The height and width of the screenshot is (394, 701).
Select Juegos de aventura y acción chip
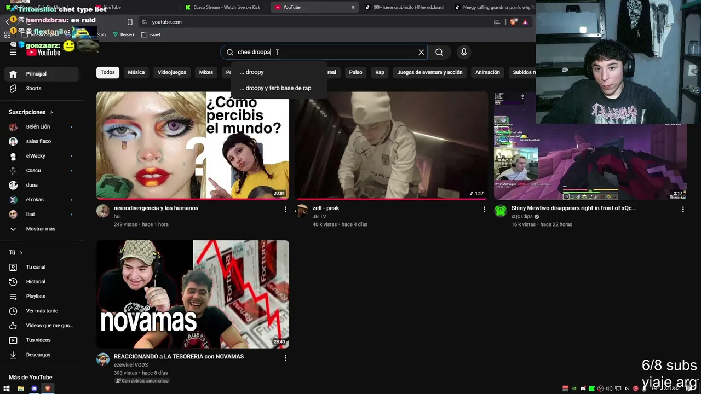(430, 72)
